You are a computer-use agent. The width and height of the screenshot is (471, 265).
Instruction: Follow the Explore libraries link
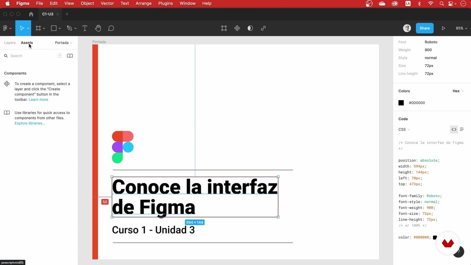(30, 123)
